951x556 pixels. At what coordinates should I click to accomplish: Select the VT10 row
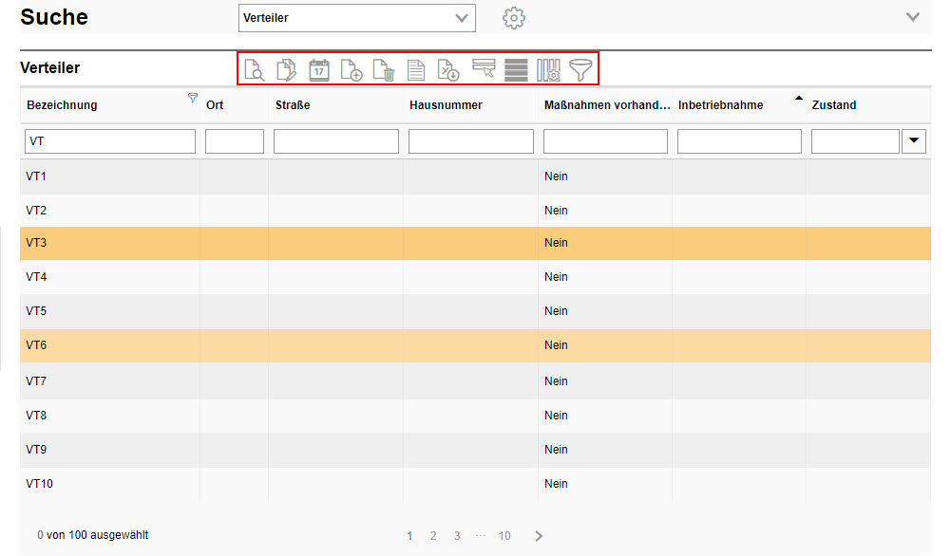(475, 483)
